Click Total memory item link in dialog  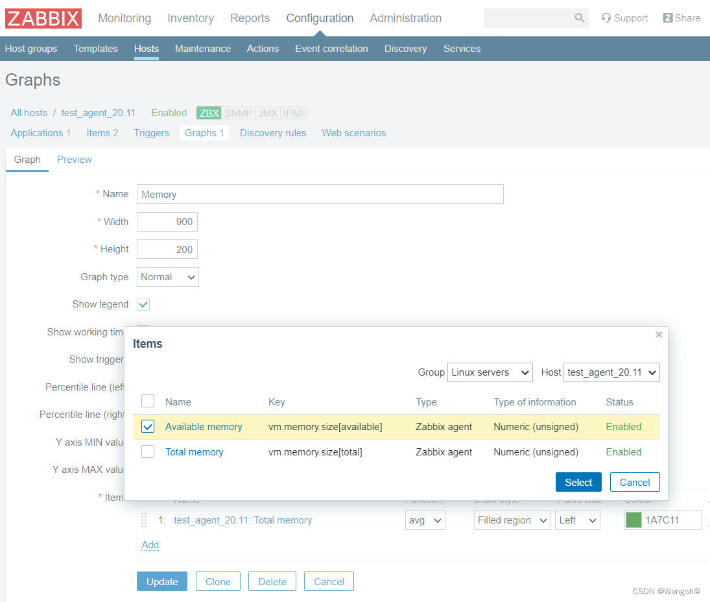click(195, 452)
